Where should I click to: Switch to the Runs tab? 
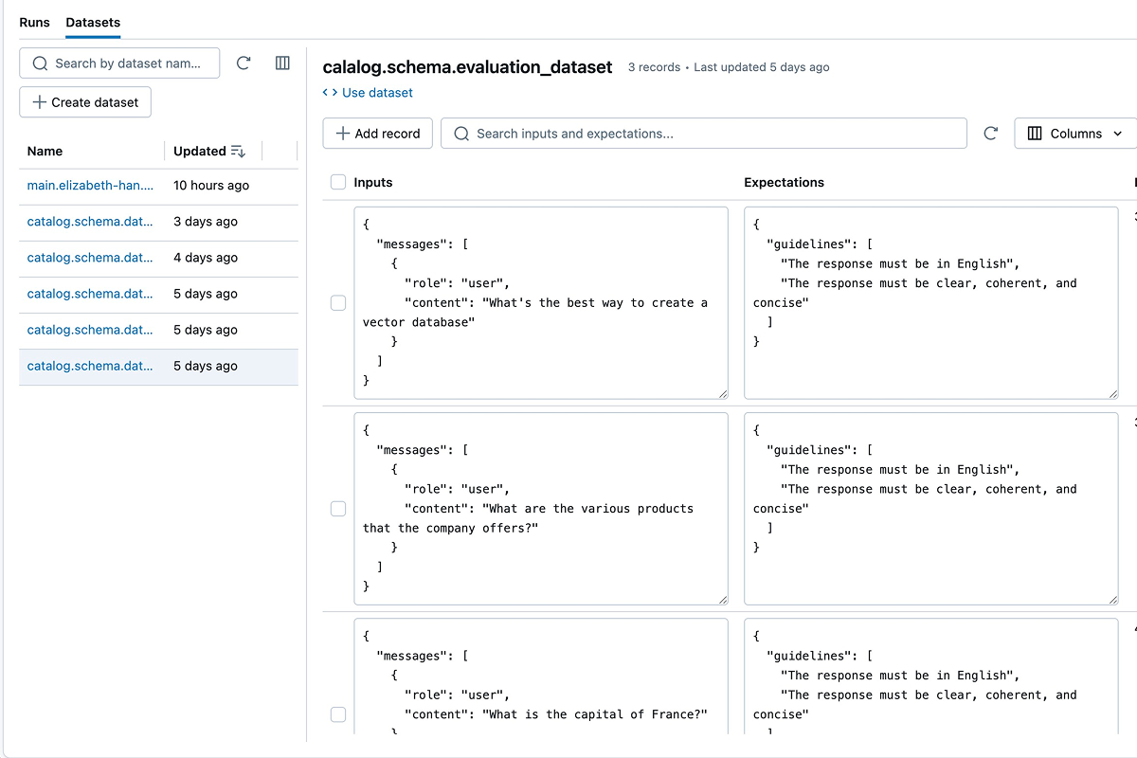[34, 22]
